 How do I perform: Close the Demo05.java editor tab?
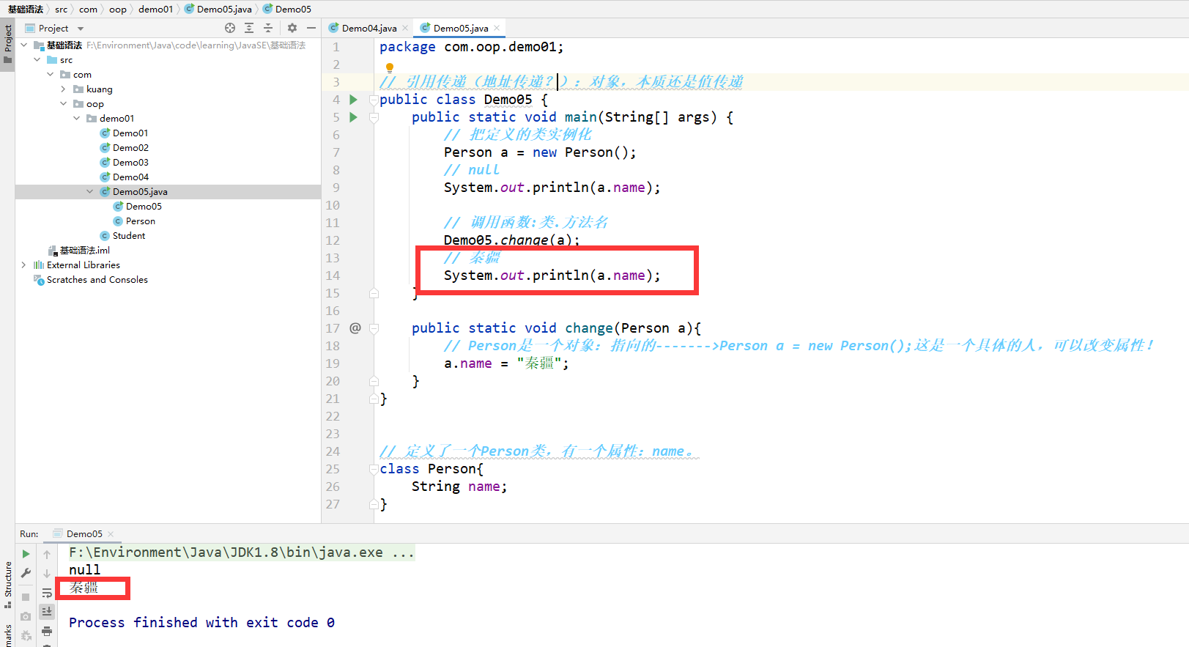497,29
